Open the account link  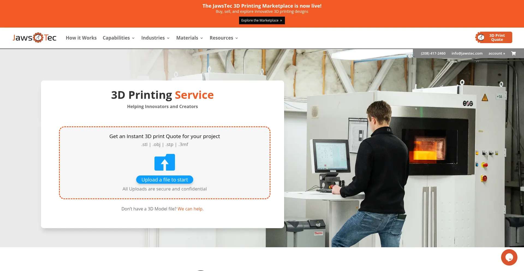[497, 53]
